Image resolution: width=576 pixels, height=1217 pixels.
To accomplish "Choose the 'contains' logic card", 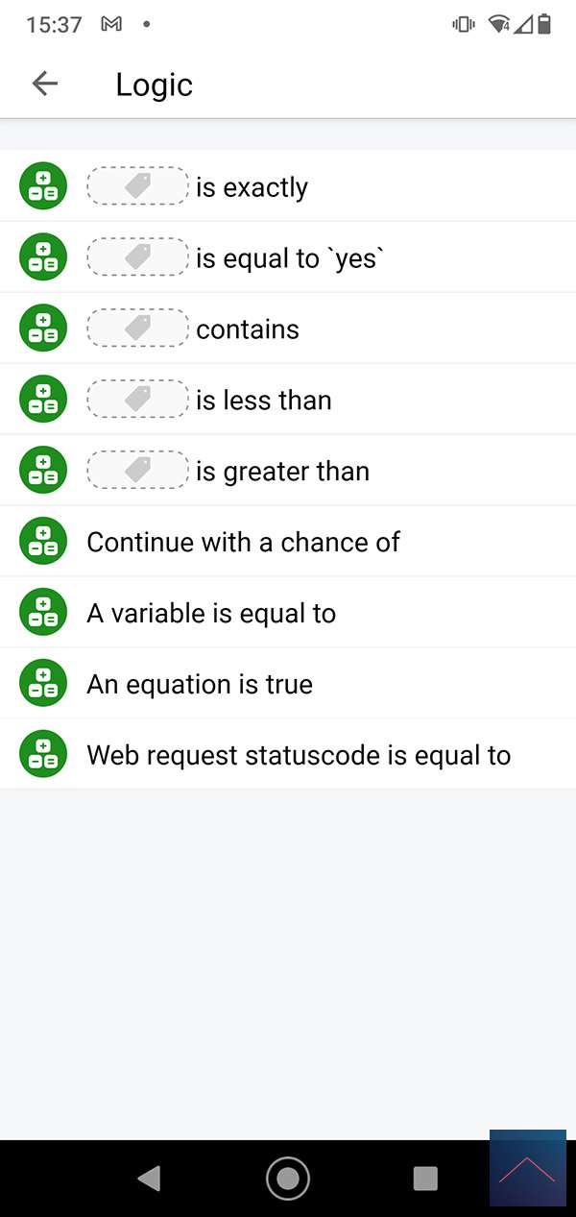I will tap(248, 329).
